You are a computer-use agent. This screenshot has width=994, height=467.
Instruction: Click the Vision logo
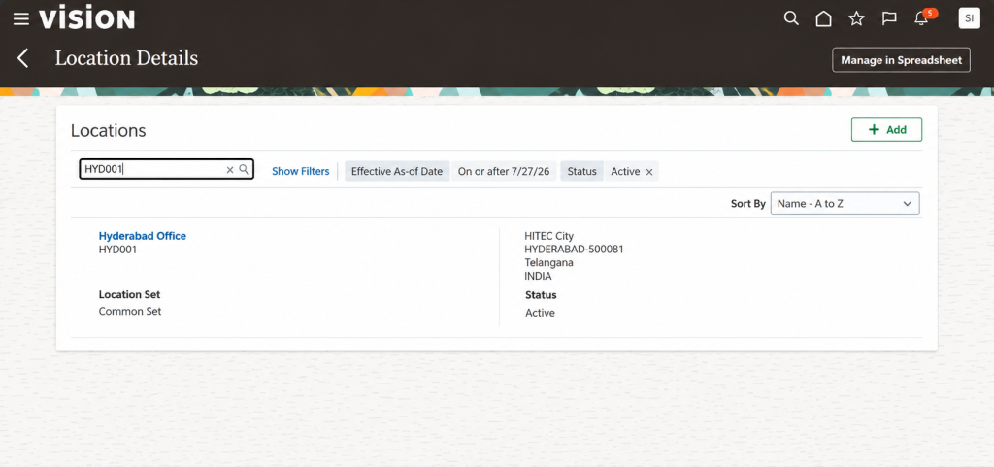coord(86,18)
